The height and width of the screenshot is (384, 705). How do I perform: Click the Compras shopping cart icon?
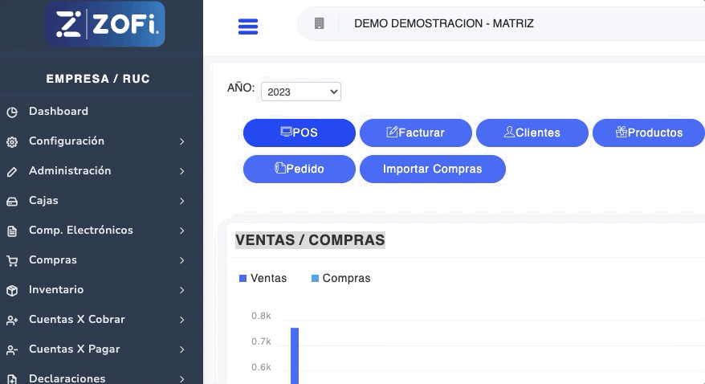point(12,260)
